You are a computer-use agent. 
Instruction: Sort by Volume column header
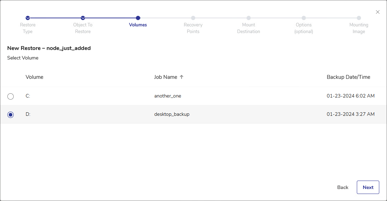[x=34, y=77]
